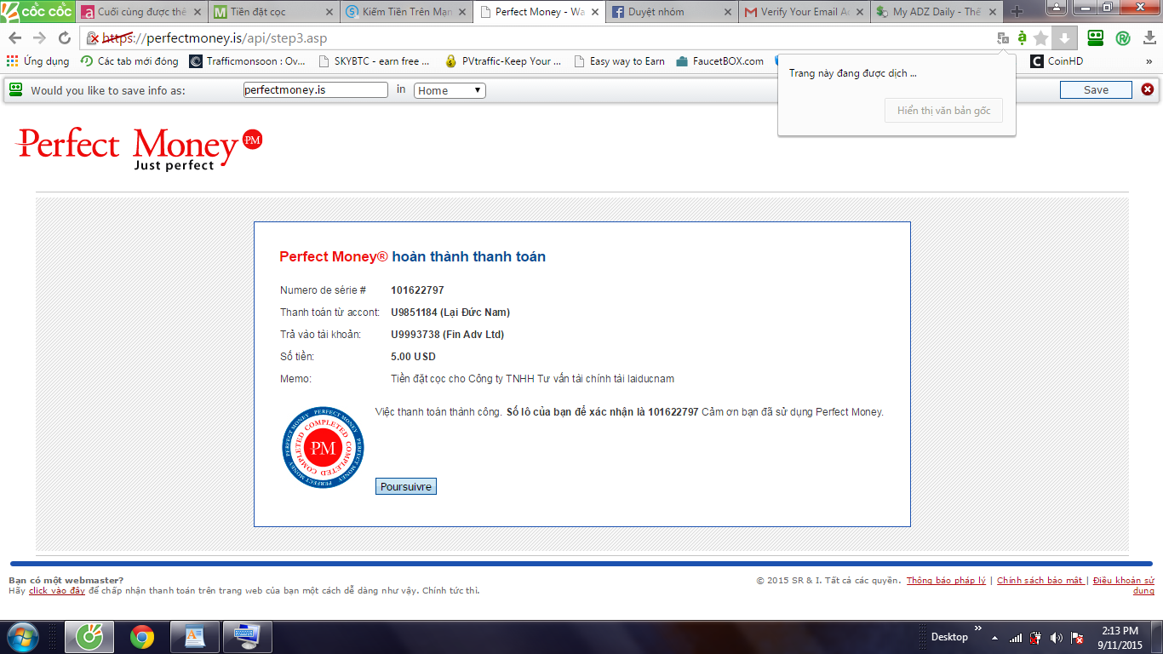The width and height of the screenshot is (1163, 654).
Task: Click Hiển thị văn bản gốc button
Action: (943, 111)
